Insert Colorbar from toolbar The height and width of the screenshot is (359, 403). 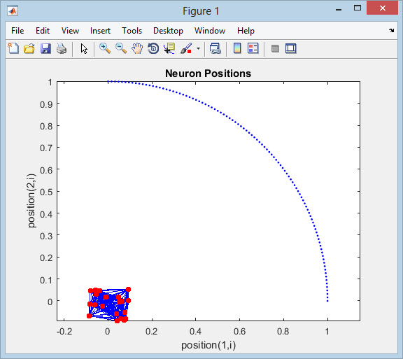coord(237,48)
